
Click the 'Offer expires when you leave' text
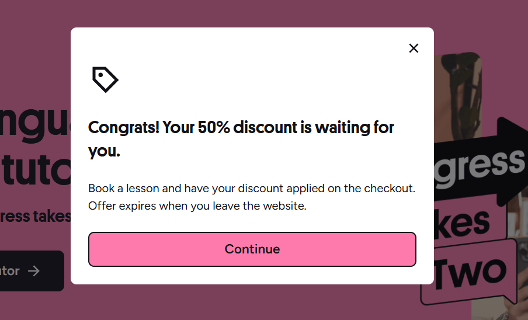tap(197, 206)
